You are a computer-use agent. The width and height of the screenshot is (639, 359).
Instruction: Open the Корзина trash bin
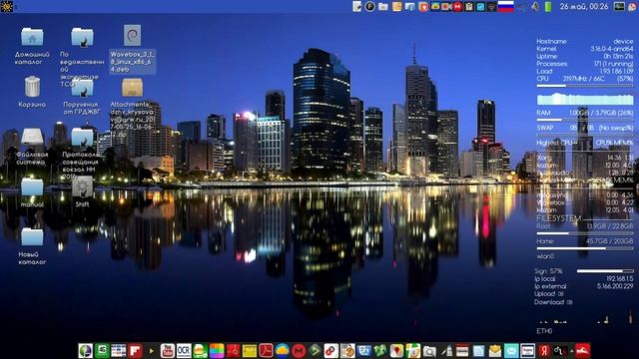tap(32, 87)
